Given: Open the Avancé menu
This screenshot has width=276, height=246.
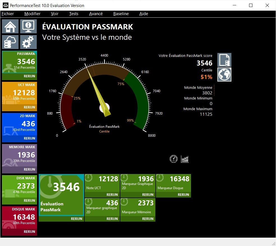Looking at the screenshot, I should (96, 14).
